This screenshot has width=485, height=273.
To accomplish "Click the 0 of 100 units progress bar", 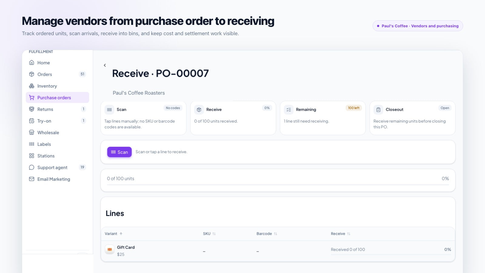I will [278, 184].
